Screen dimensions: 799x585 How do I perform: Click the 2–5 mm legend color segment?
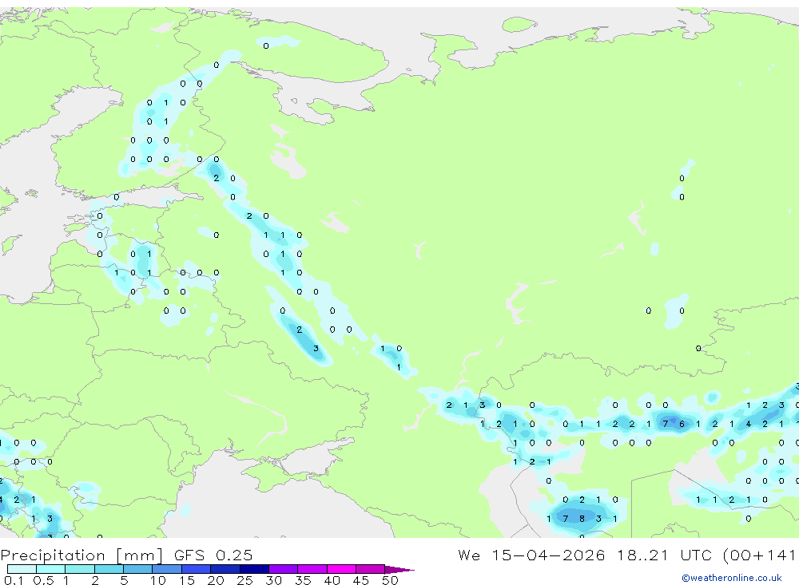click(x=109, y=569)
